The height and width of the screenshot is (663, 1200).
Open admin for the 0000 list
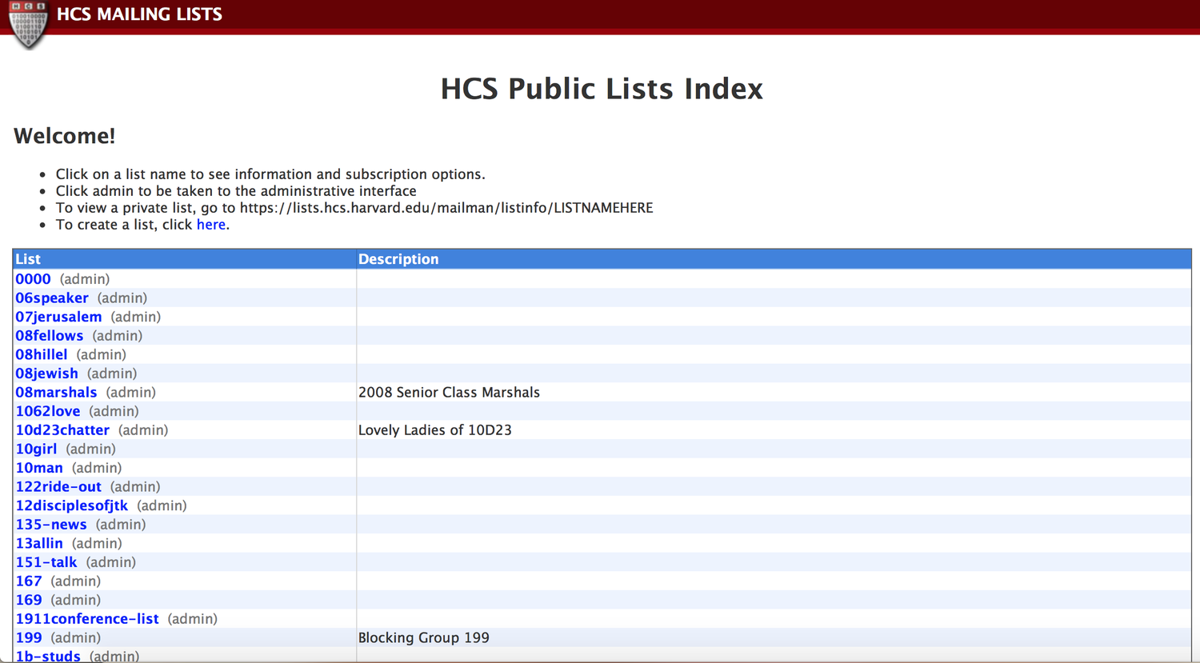[x=85, y=279]
